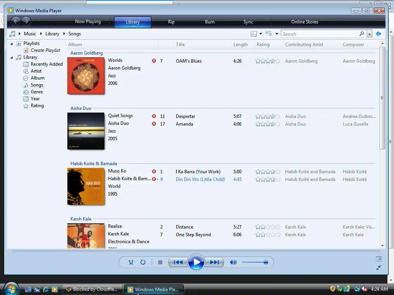Open the Rating library view

click(37, 106)
